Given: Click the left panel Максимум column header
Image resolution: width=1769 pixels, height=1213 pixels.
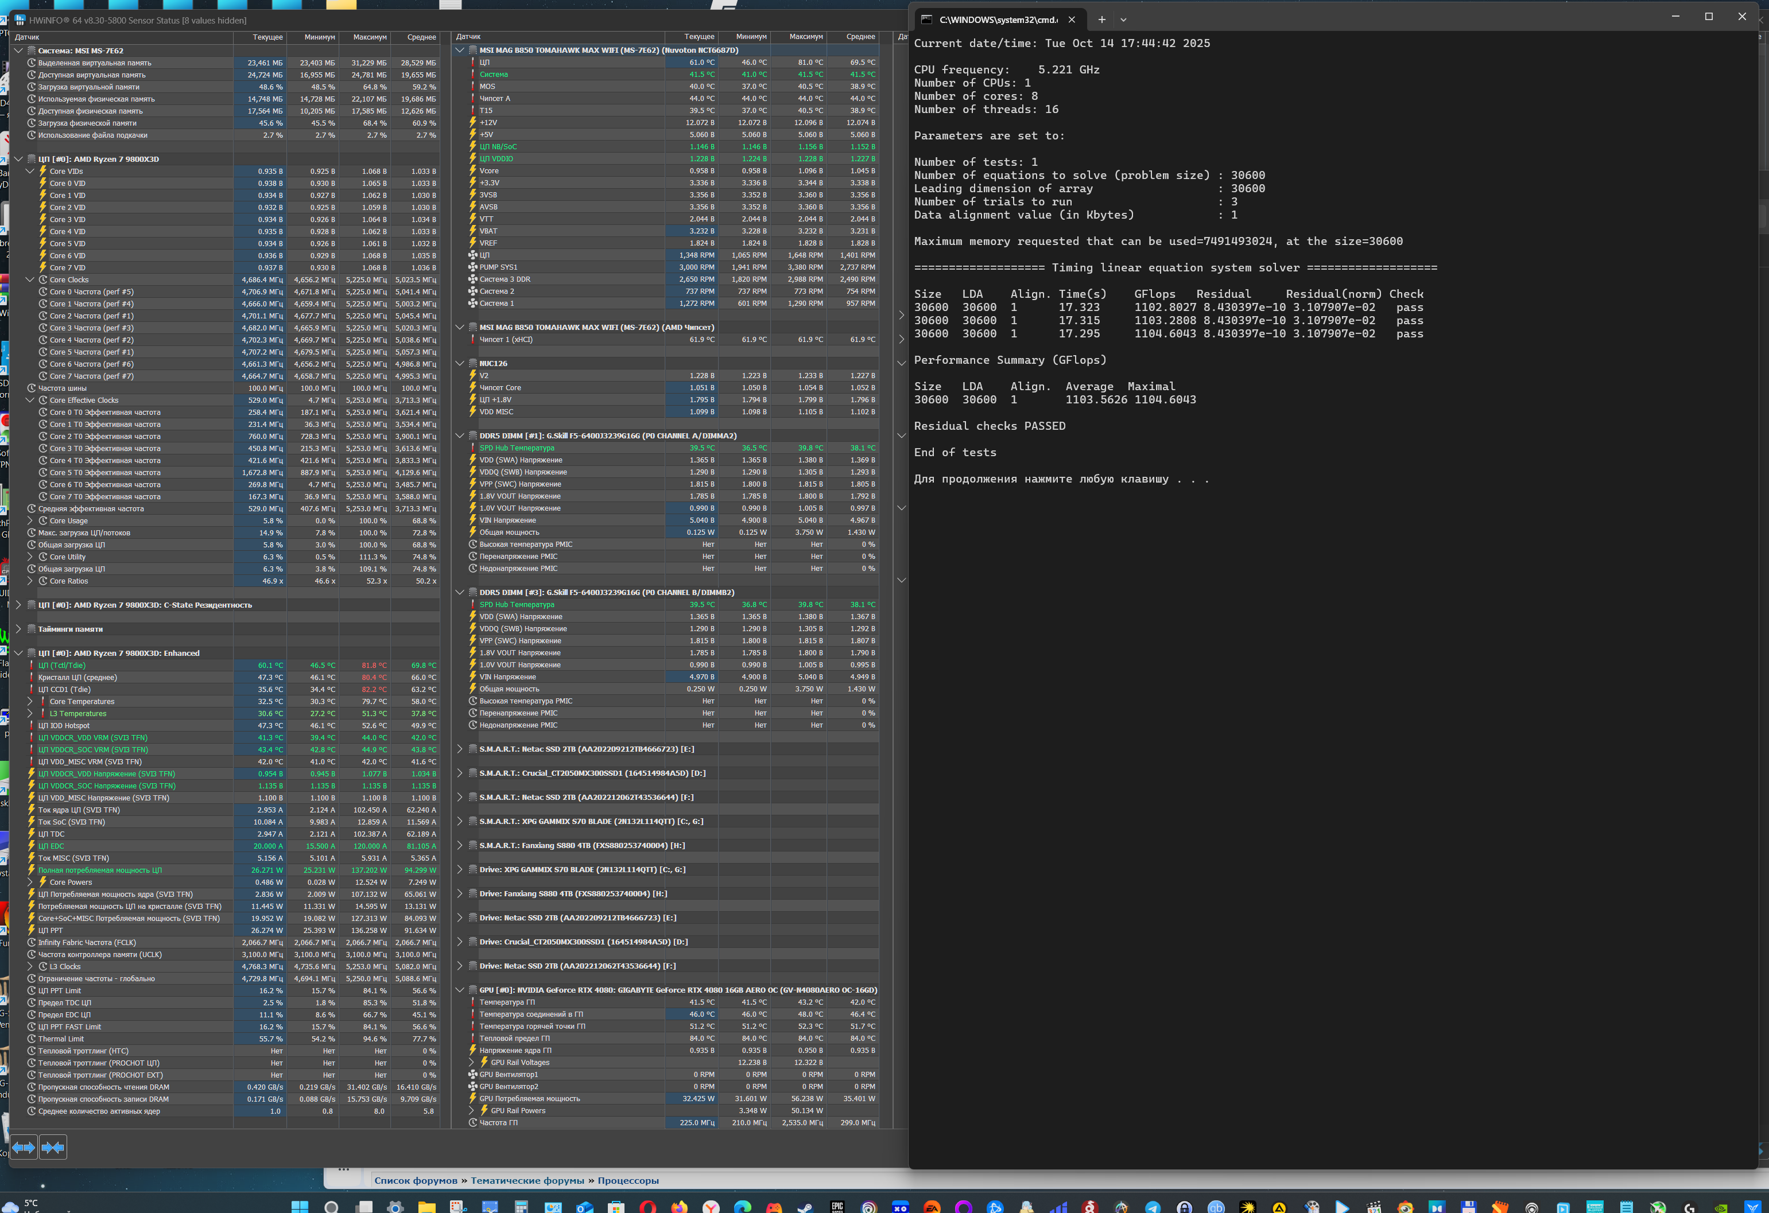Looking at the screenshot, I should [x=369, y=37].
